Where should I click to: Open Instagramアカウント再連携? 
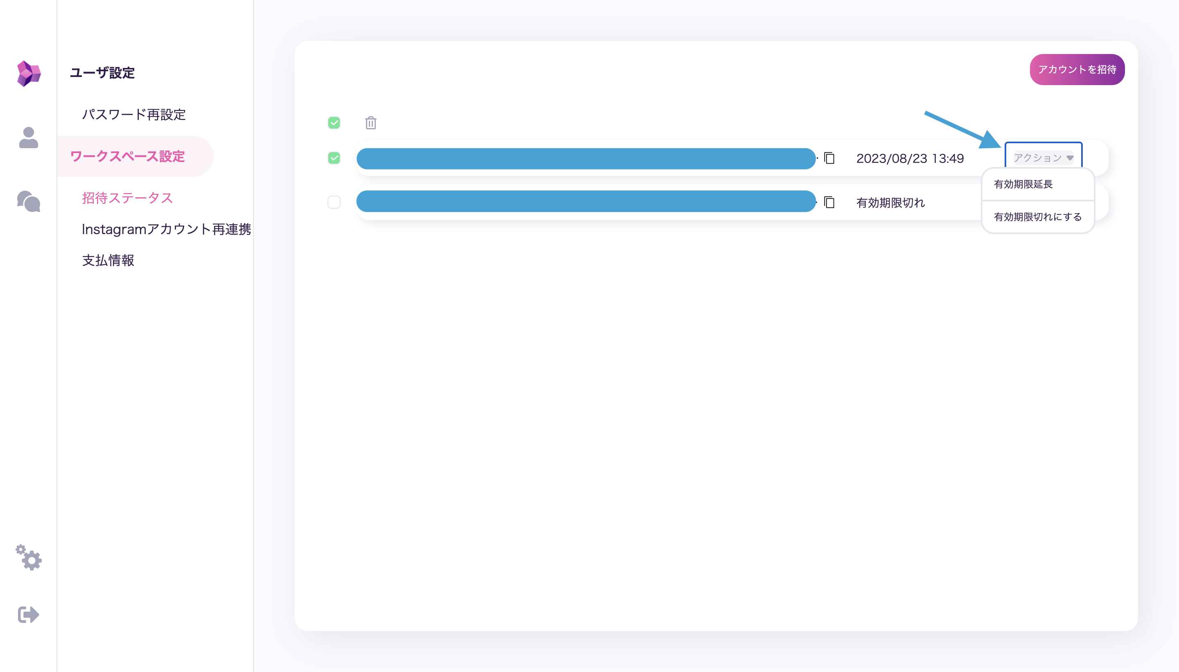[166, 229]
